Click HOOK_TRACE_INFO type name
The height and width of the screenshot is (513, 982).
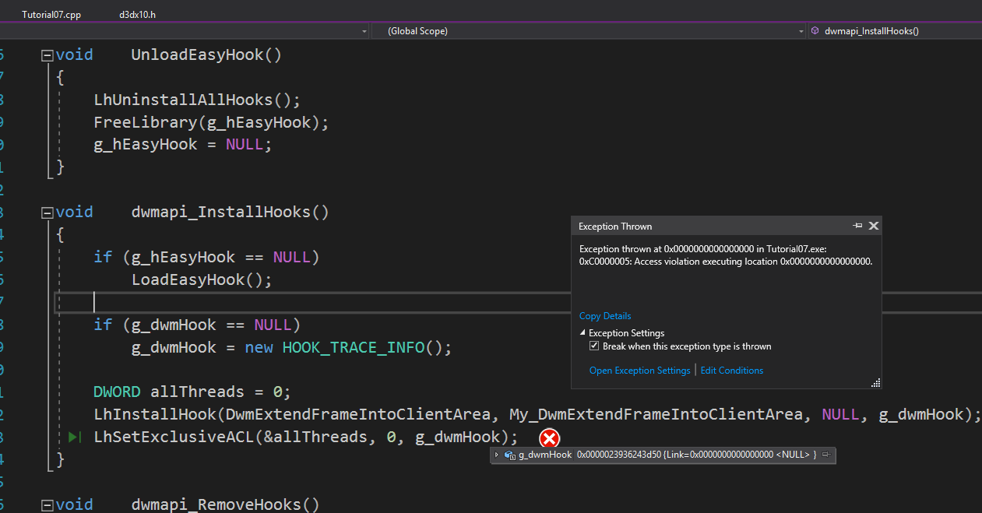click(x=354, y=347)
